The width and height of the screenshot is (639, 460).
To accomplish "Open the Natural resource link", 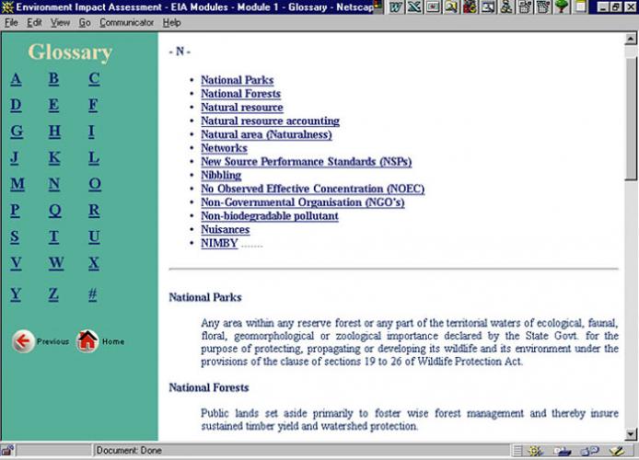I will (x=242, y=108).
